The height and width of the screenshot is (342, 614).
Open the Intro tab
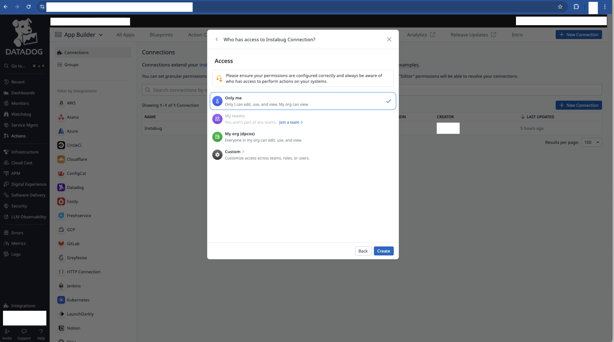517,35
